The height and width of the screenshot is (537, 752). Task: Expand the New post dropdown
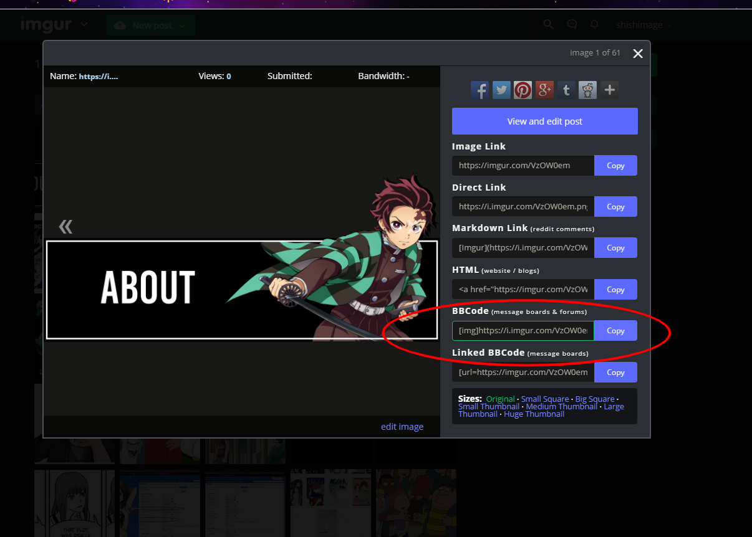(x=182, y=26)
